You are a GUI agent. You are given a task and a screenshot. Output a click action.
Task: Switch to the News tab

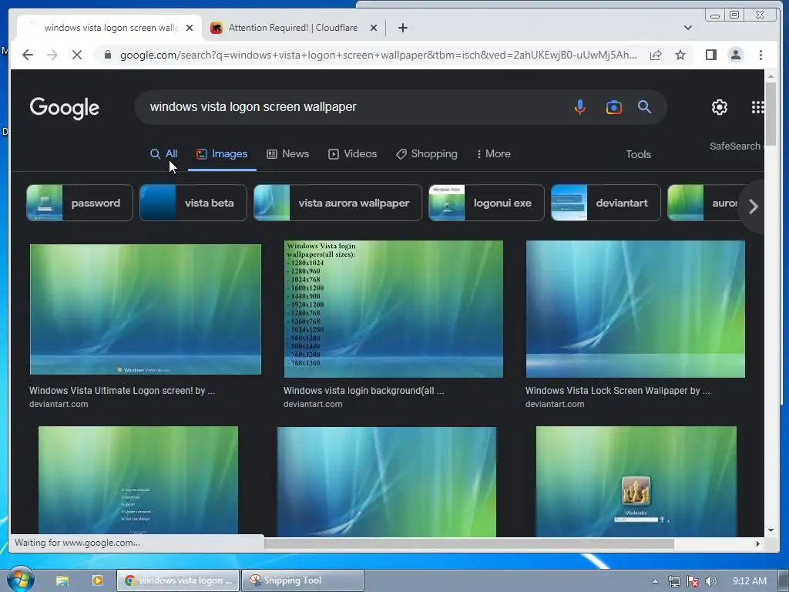point(288,154)
